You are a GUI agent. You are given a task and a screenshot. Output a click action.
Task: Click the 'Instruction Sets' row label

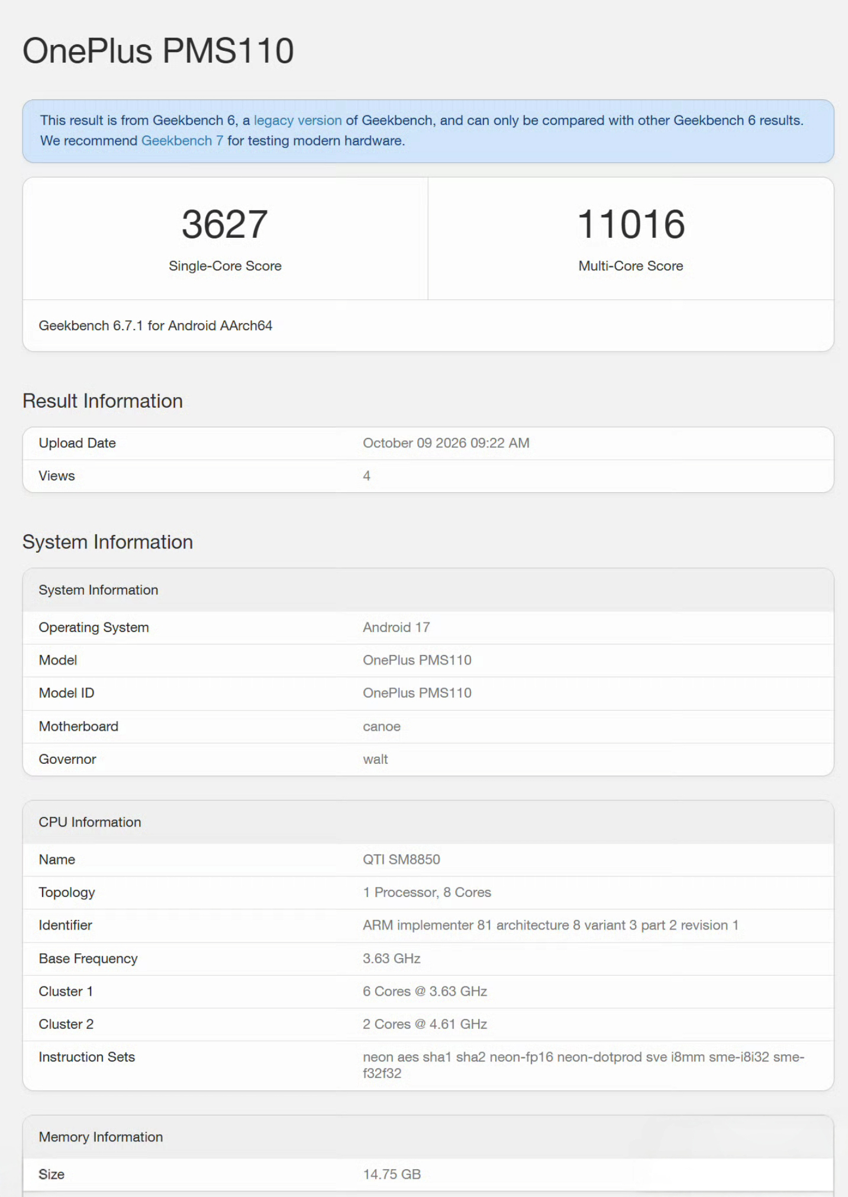[87, 1057]
